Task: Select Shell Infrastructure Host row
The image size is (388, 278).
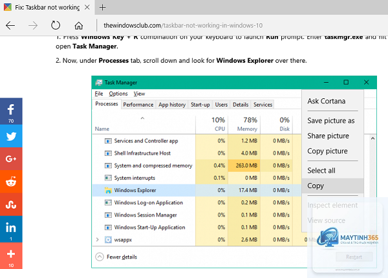Action: point(197,153)
